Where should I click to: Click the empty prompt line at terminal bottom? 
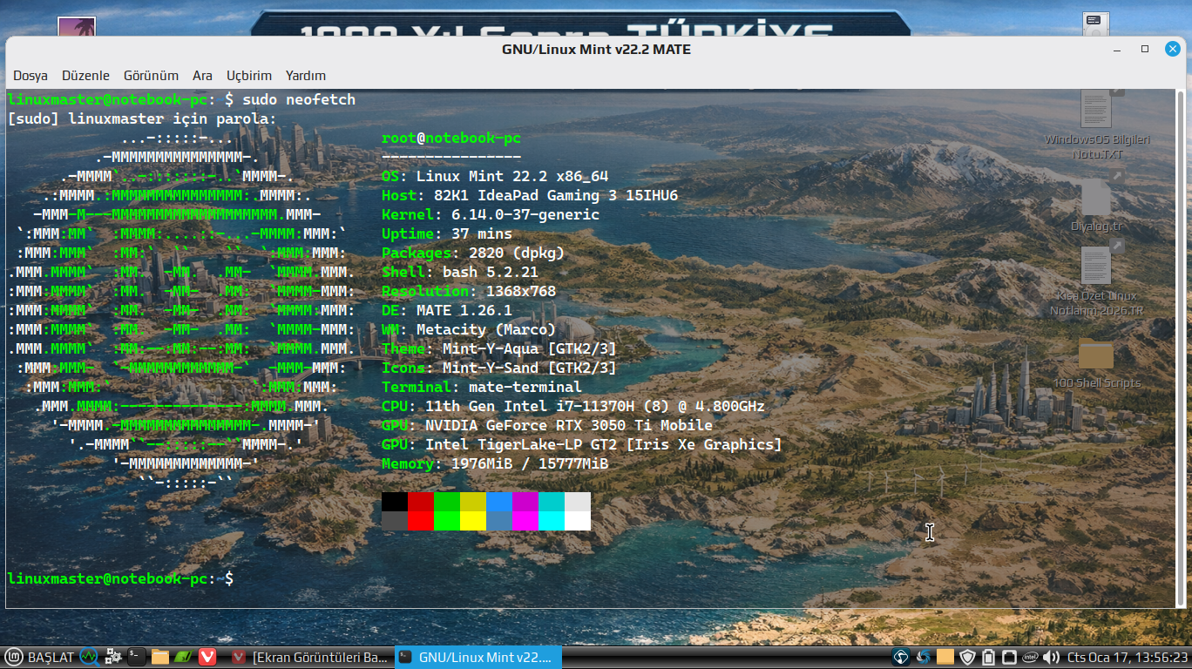pyautogui.click(x=120, y=578)
